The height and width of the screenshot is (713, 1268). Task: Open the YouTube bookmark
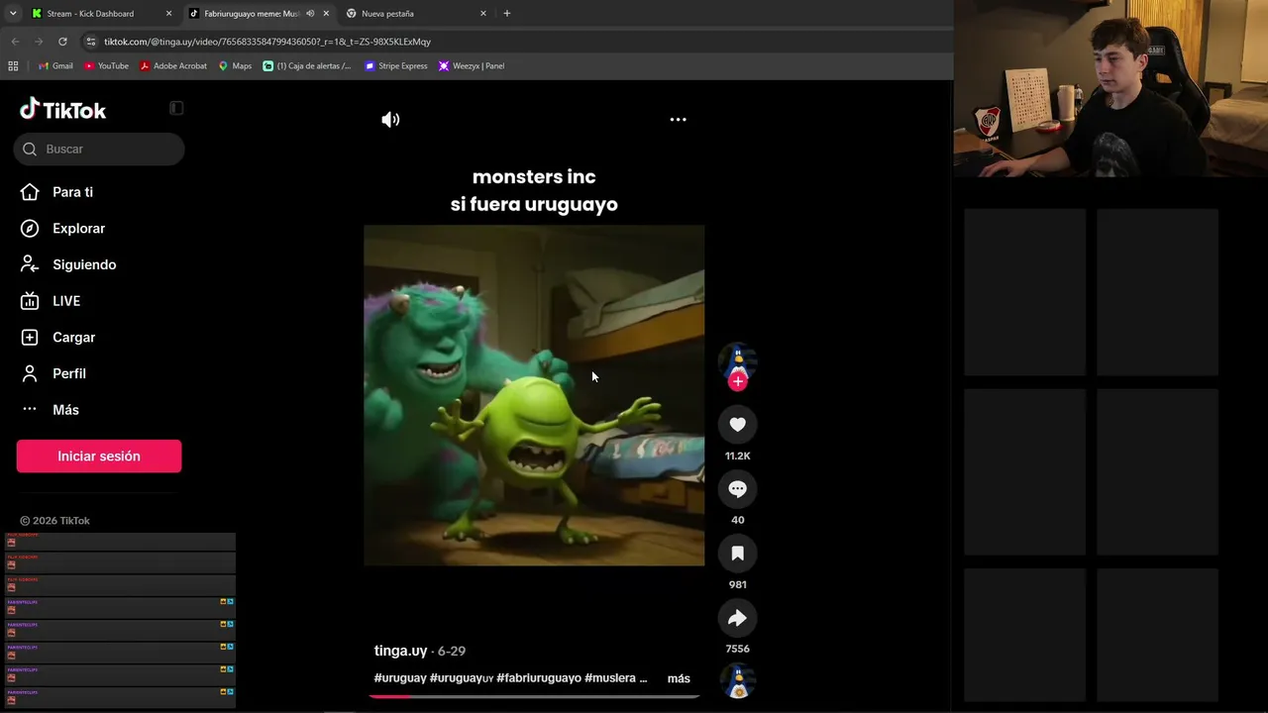click(107, 66)
